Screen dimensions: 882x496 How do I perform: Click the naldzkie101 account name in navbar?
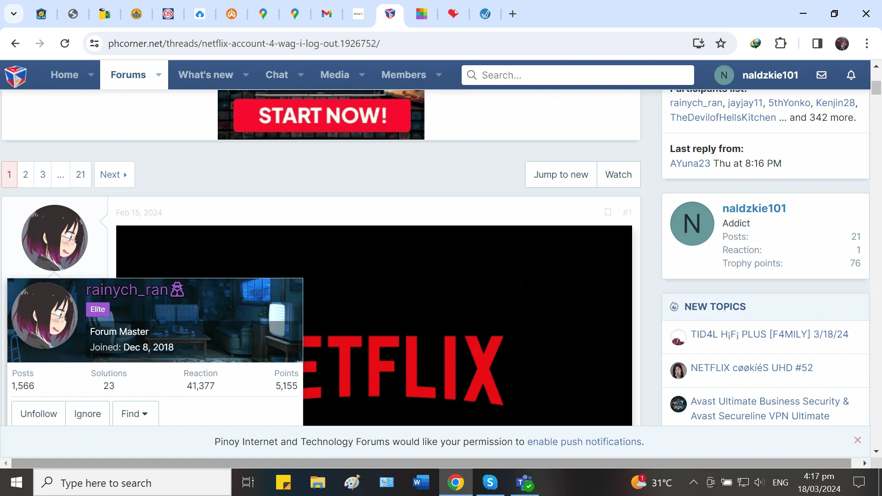tap(770, 75)
